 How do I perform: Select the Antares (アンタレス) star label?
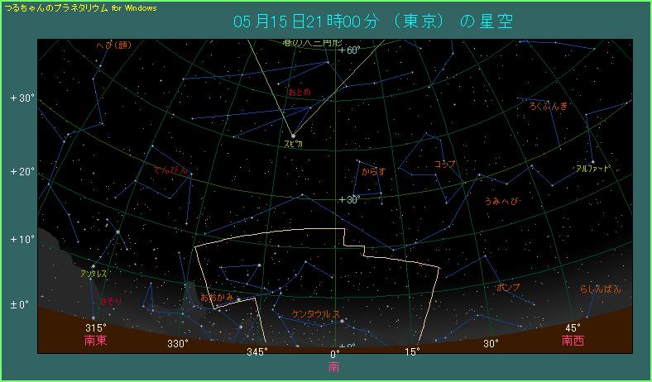point(93,273)
